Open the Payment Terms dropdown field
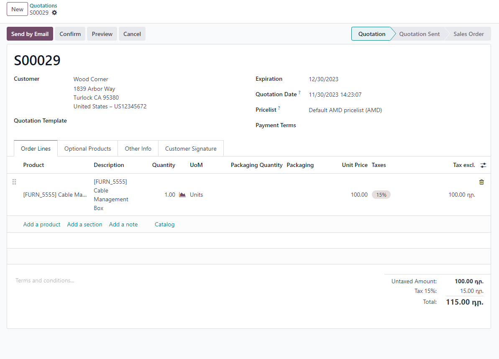The width and height of the screenshot is (499, 359). [x=376, y=126]
